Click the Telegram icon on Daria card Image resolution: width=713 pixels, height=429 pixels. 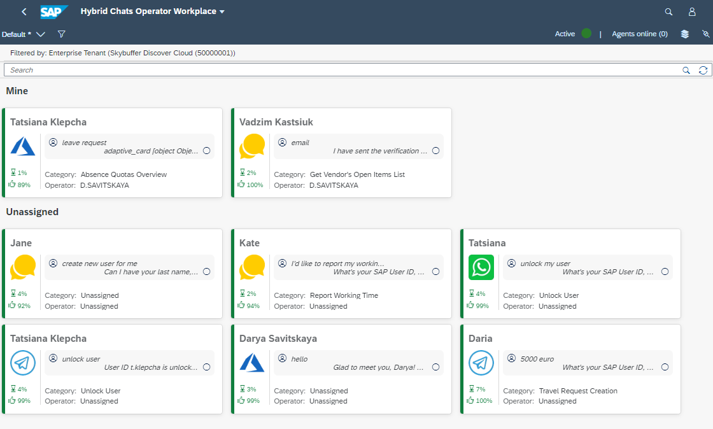point(481,363)
